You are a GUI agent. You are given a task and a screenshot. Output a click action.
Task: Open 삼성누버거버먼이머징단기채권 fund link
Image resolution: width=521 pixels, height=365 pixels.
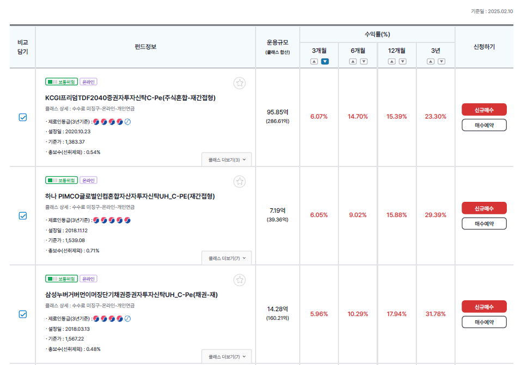click(x=131, y=295)
